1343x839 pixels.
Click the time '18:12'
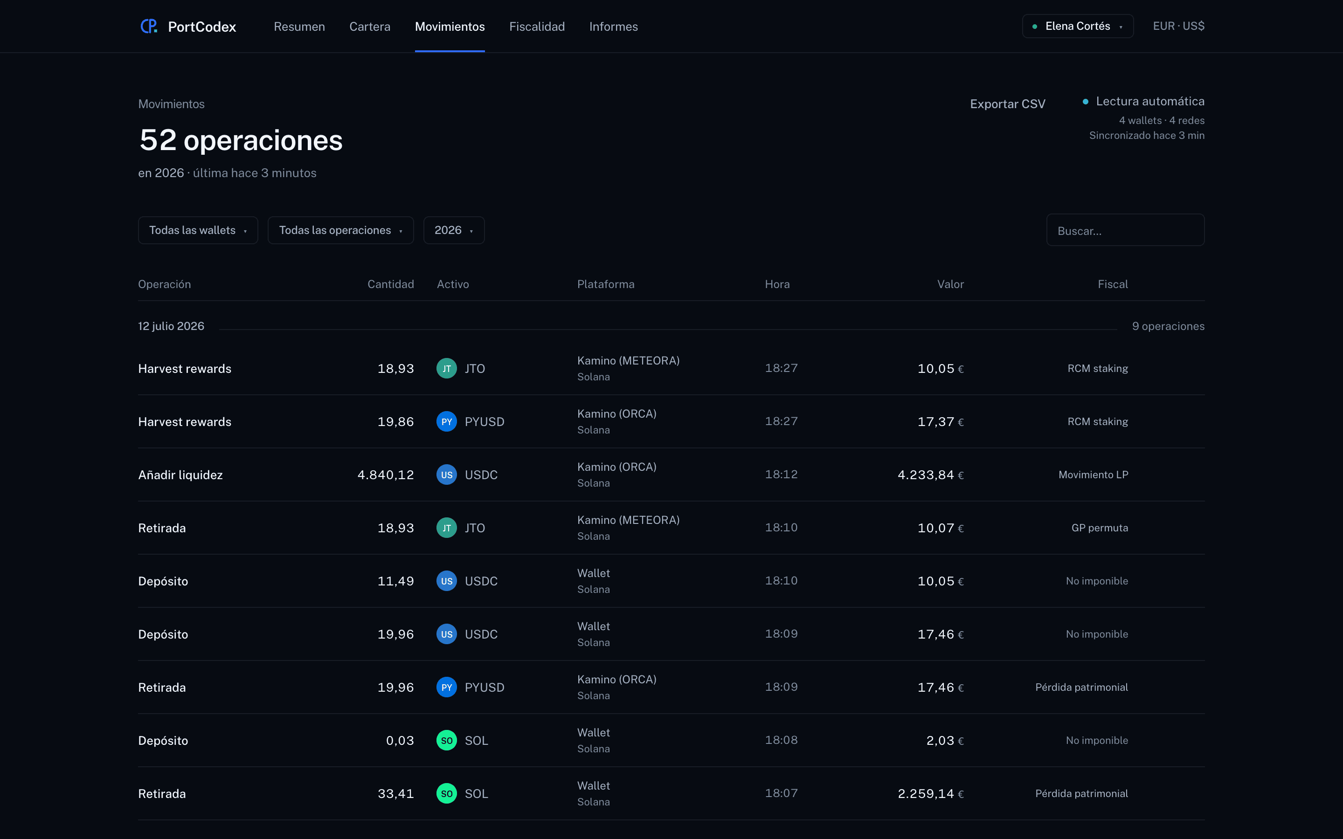coord(782,475)
